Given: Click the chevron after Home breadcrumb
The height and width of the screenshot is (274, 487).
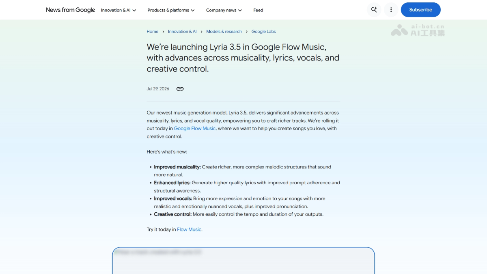Looking at the screenshot, I should 163,32.
